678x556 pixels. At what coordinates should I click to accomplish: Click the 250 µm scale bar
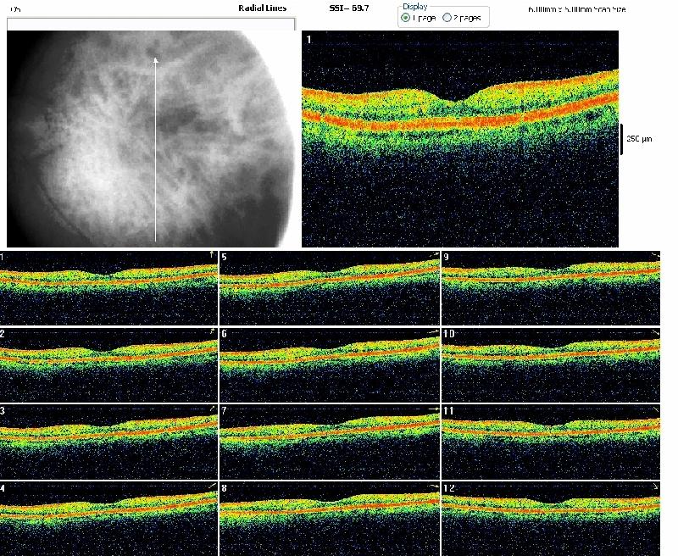[x=623, y=140]
